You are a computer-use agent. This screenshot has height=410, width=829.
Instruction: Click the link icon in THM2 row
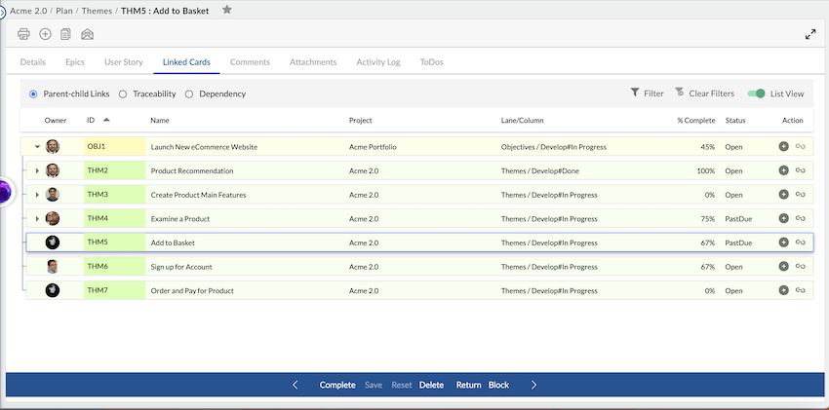[x=801, y=170]
